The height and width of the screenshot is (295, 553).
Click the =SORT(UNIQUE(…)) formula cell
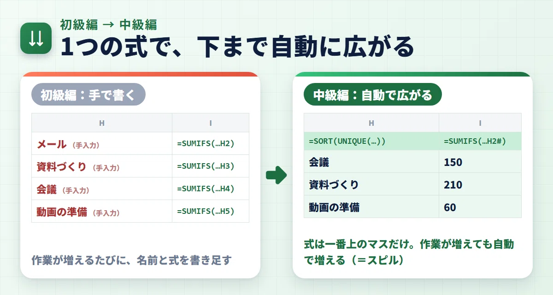371,141
